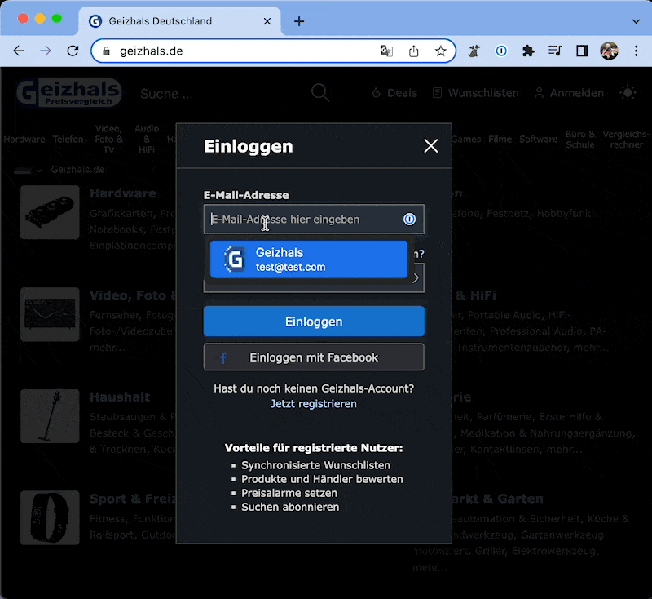Expand the tab search chevron
This screenshot has width=652, height=599.
point(636,21)
